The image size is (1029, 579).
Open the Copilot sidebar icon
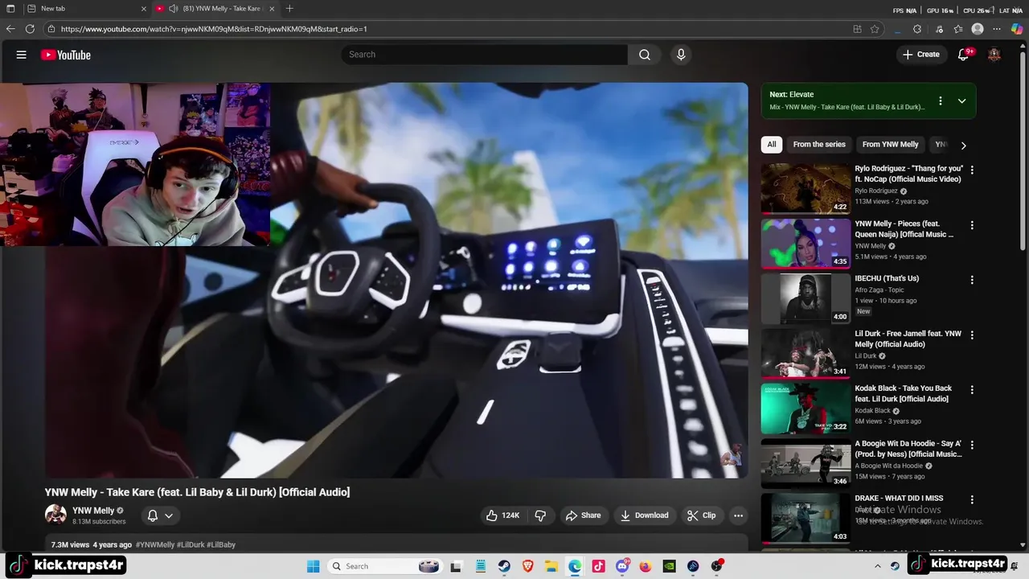pyautogui.click(x=1017, y=29)
